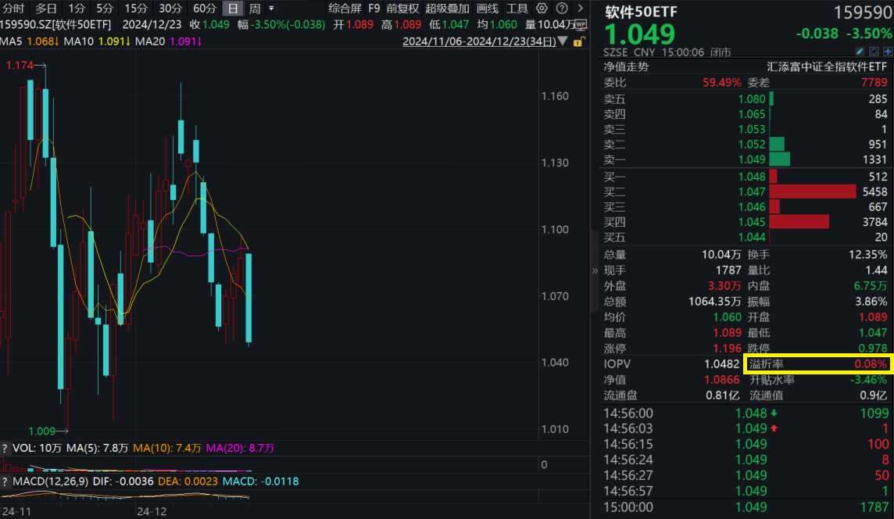Click 卖五 price 1.080
Viewport: 894px width, 519px height.
[752, 99]
